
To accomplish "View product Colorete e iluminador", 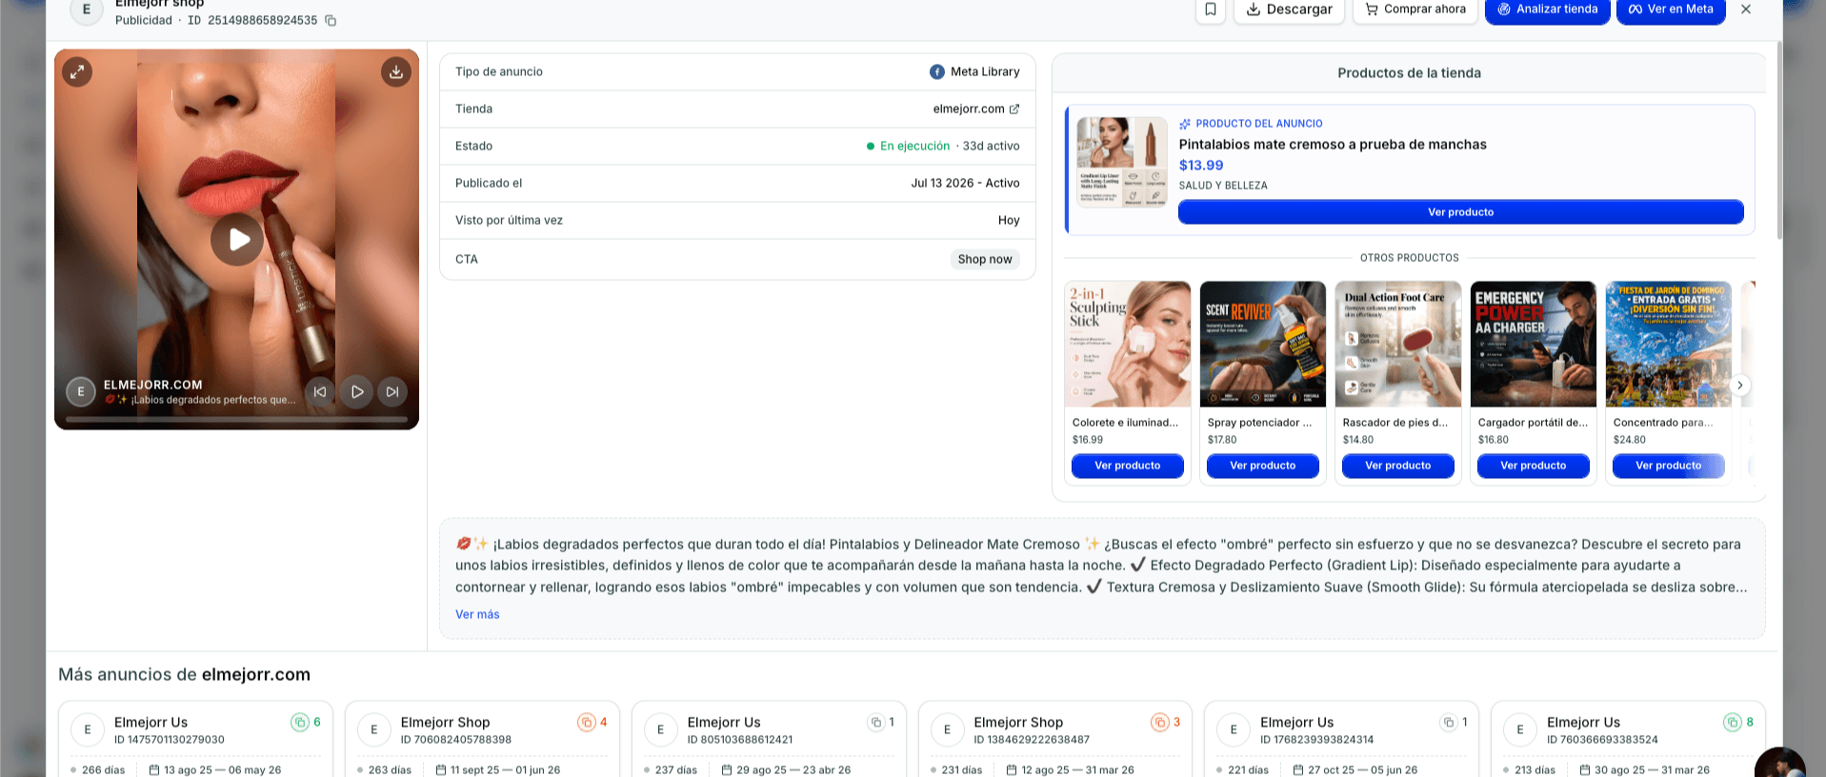I will tap(1128, 466).
